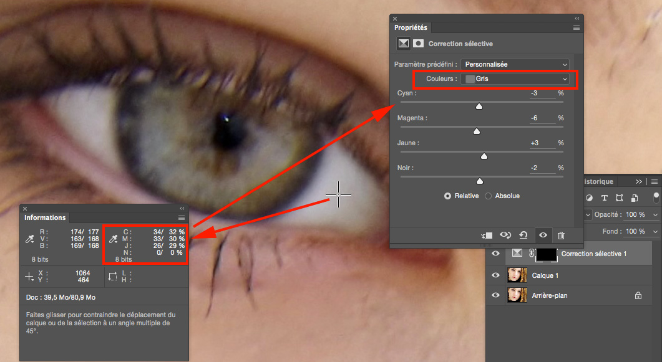The height and width of the screenshot is (362, 662).
Task: Hide the Calque 1 layer
Action: tap(496, 275)
